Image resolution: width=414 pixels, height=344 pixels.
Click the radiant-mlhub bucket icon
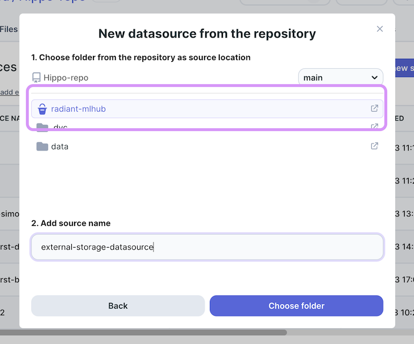click(x=42, y=109)
